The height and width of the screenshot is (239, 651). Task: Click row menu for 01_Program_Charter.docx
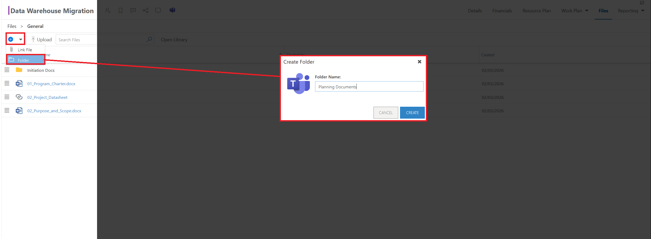pyautogui.click(x=7, y=83)
